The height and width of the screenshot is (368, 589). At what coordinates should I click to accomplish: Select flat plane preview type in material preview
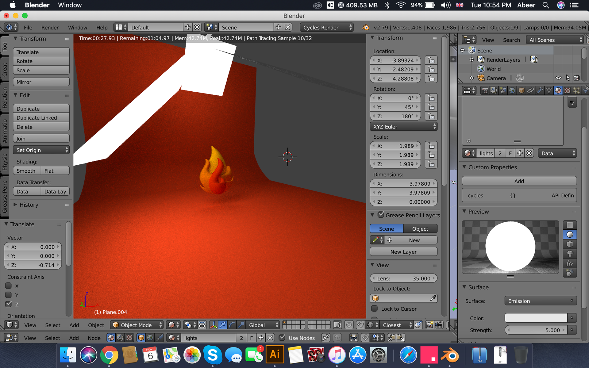click(x=570, y=225)
